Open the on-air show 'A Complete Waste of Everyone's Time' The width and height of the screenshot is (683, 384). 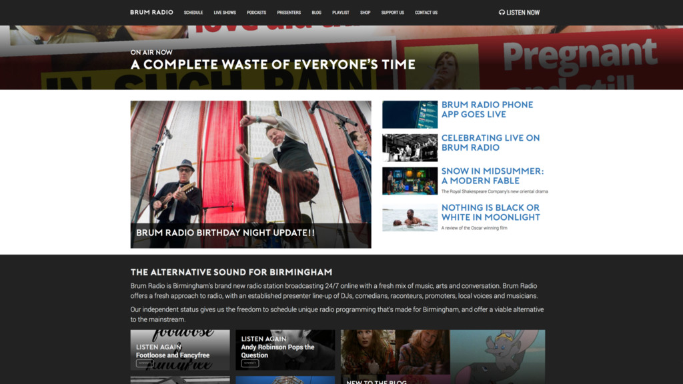(x=273, y=65)
